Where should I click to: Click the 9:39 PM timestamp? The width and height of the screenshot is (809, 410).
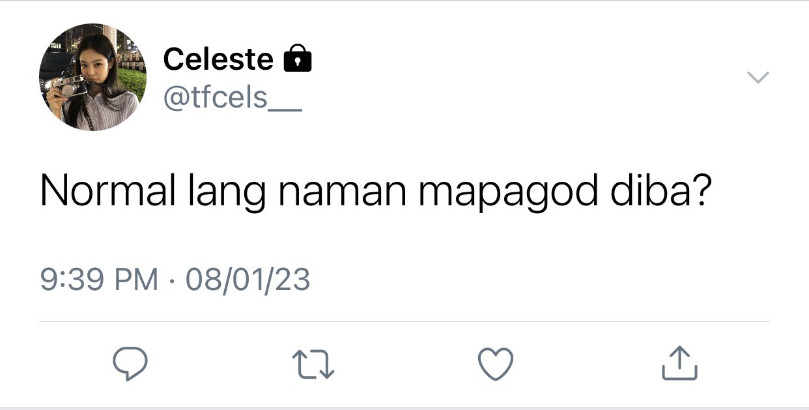pyautogui.click(x=99, y=280)
